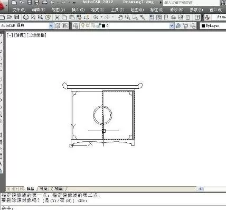The width and height of the screenshot is (226, 210).
Task: Expand the Redo history dropdown arrow
Action: (x=112, y=17)
